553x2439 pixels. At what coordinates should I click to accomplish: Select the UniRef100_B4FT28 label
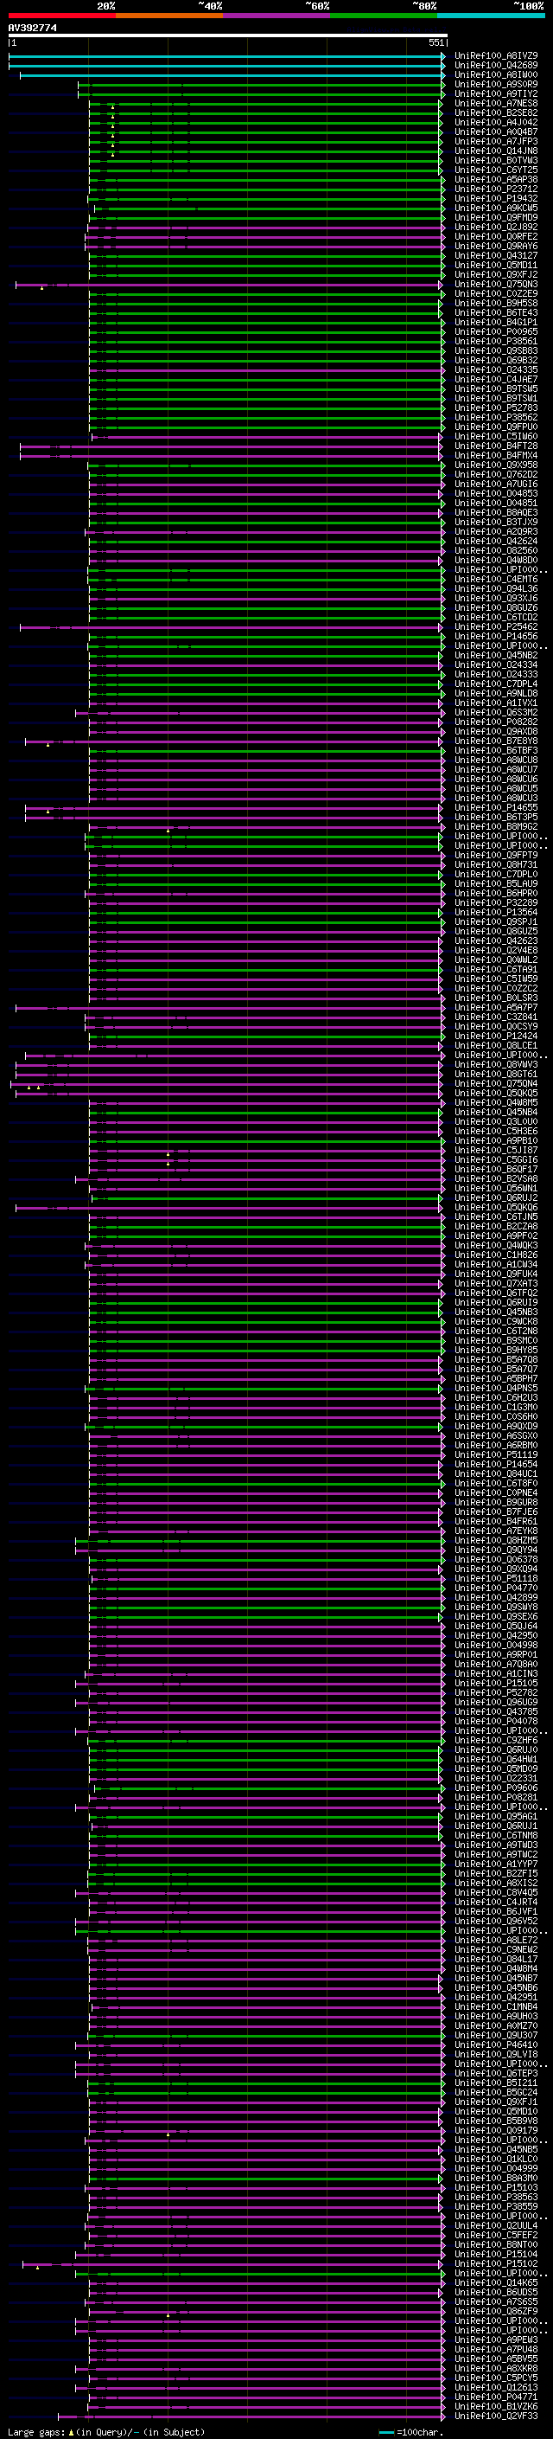point(496,446)
